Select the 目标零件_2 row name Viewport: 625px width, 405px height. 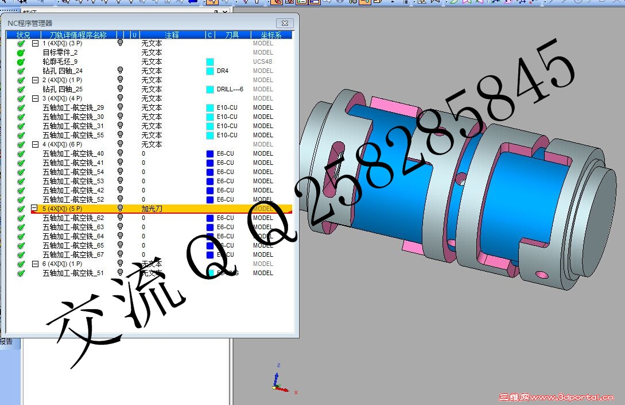(x=60, y=53)
